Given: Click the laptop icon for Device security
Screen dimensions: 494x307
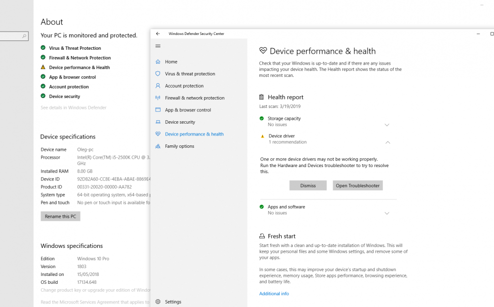Looking at the screenshot, I should (158, 122).
